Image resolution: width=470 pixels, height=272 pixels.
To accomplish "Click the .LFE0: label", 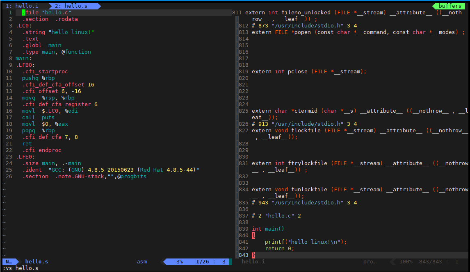I will [25, 157].
